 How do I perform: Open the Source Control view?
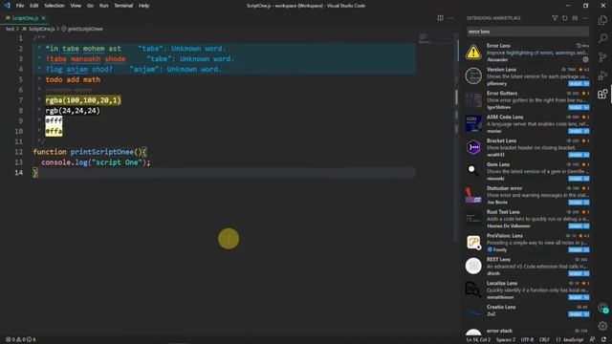pyautogui.click(x=602, y=57)
